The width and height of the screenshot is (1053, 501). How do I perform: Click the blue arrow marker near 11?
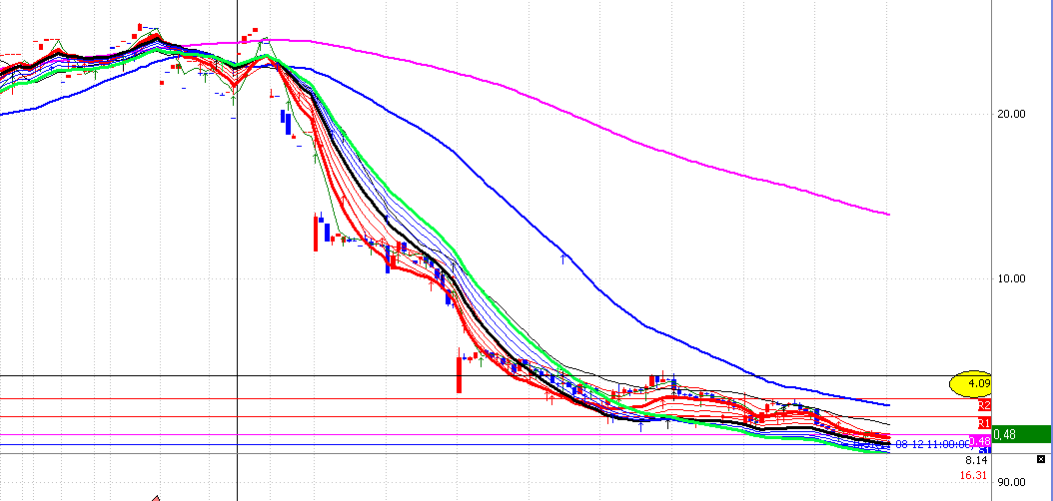point(564,259)
